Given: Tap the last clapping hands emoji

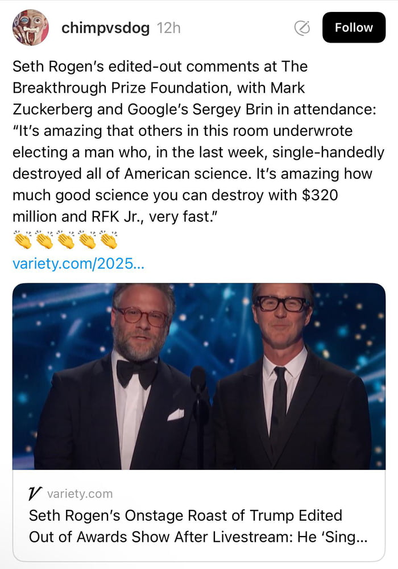Looking at the screenshot, I should pyautogui.click(x=109, y=240).
